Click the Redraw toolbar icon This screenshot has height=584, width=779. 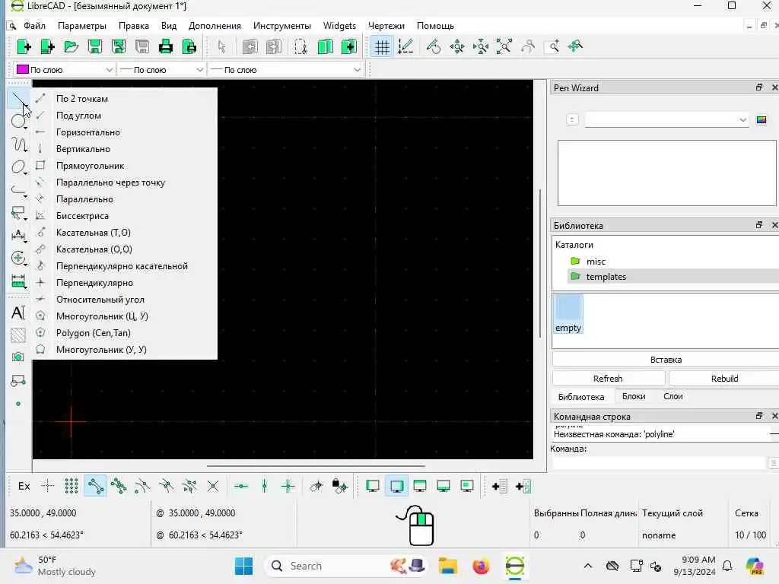click(x=433, y=46)
